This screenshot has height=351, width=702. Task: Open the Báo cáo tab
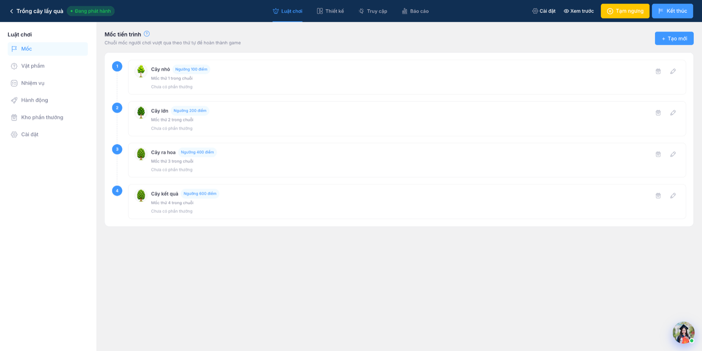(415, 11)
